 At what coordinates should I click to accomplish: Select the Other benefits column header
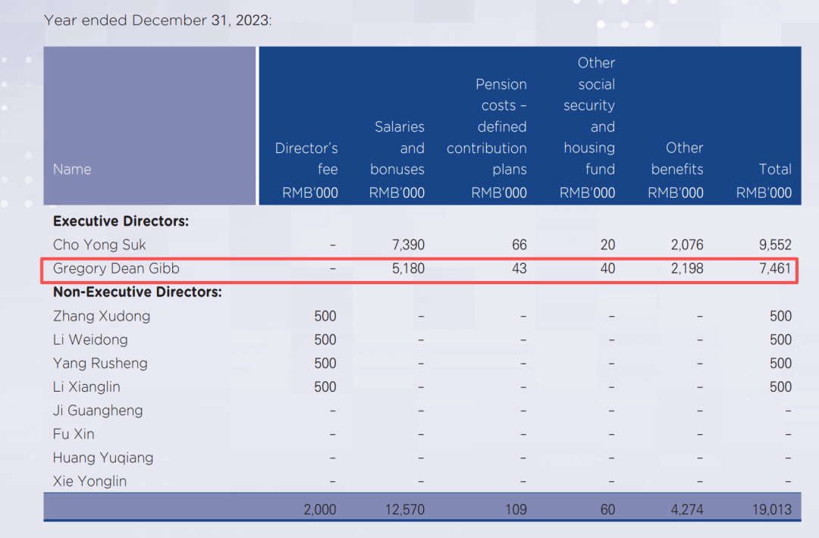(676, 170)
